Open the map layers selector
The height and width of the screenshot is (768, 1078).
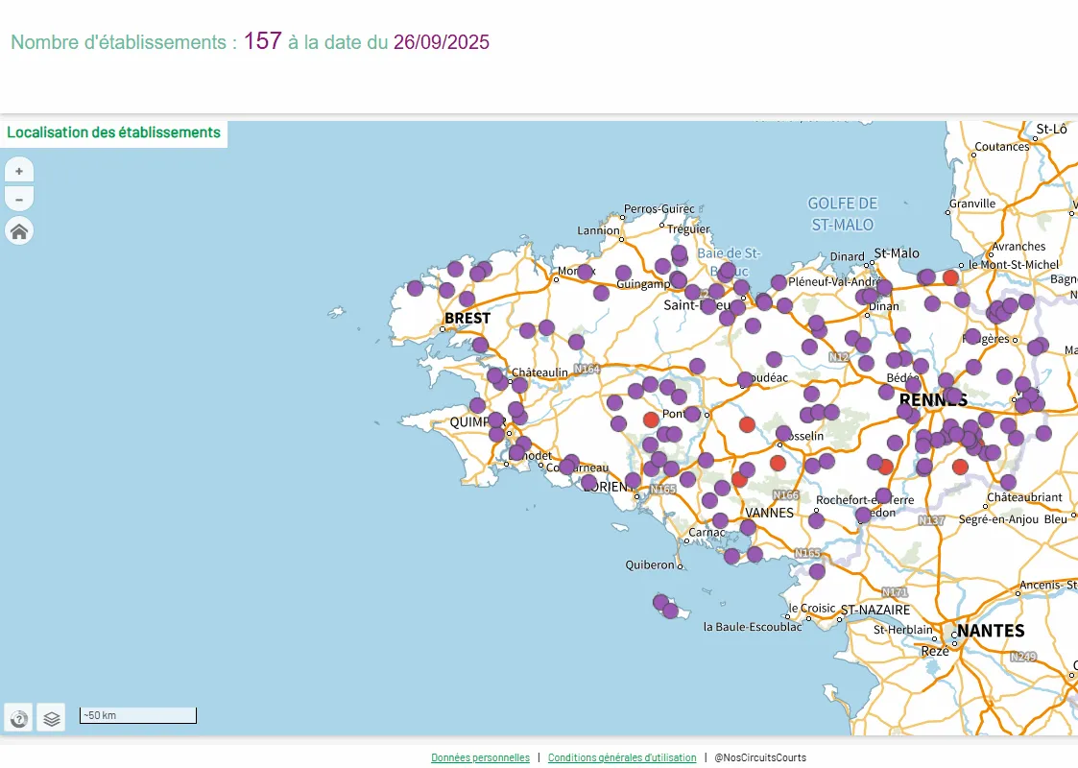52,717
